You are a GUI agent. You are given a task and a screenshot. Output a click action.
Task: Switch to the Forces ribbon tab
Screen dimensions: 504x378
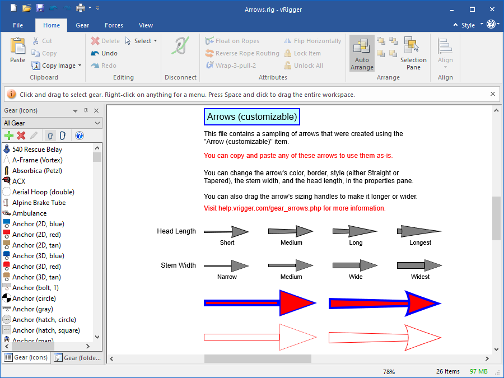[x=114, y=25]
